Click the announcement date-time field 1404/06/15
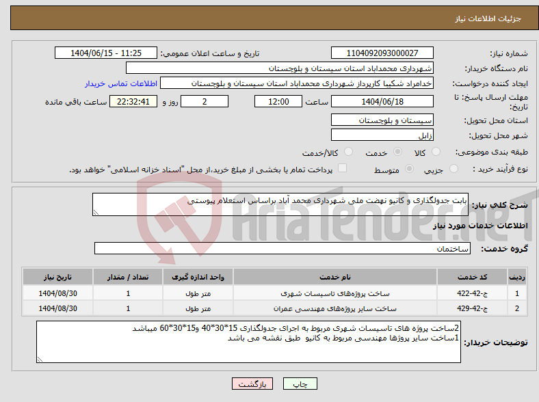 click(106, 53)
